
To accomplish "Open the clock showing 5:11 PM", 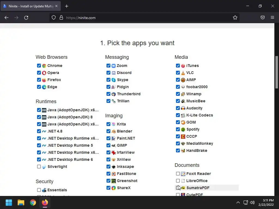I will tap(266, 202).
